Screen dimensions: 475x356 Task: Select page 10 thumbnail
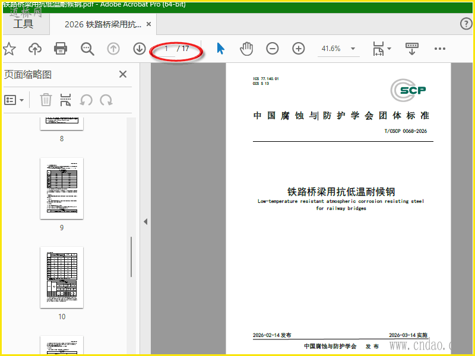[x=62, y=277]
